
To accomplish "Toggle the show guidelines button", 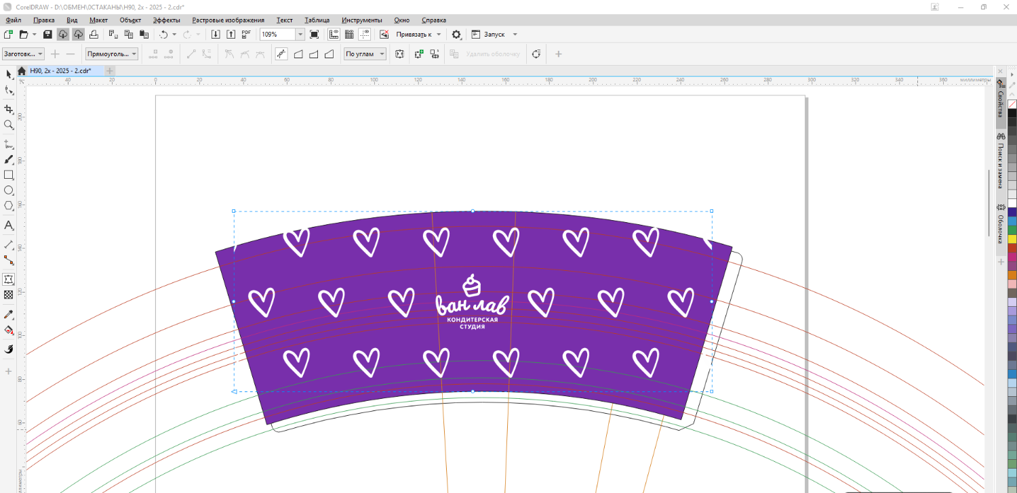I will pyautogui.click(x=365, y=35).
